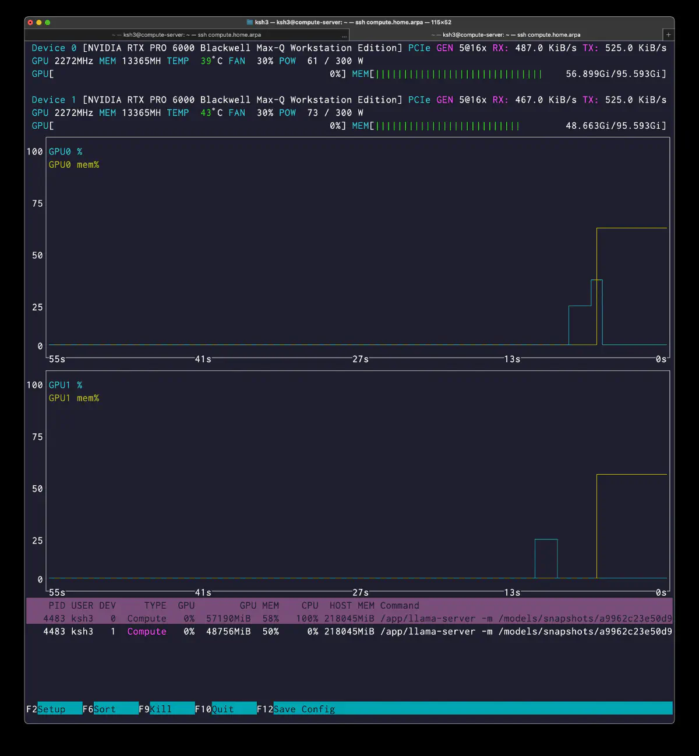
Task: Click the Command column header
Action: 400,606
